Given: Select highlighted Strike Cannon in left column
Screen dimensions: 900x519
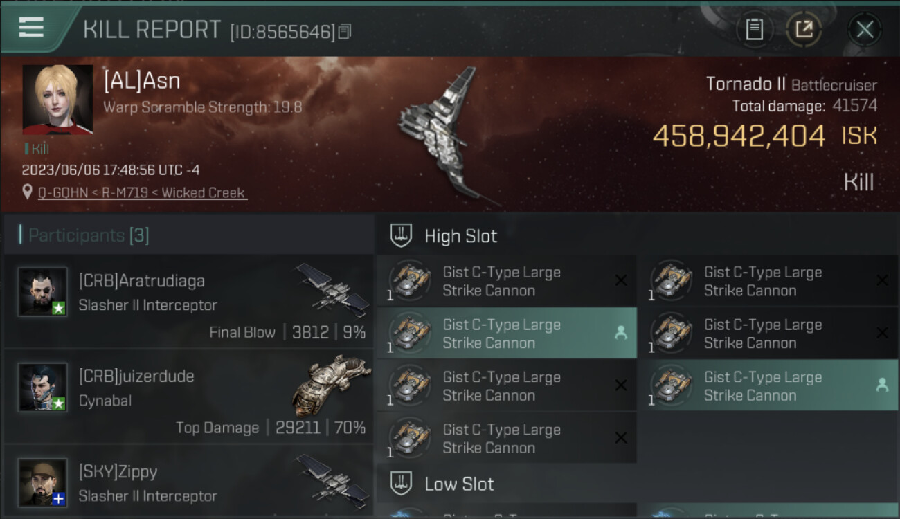Looking at the screenshot, I should coord(507,333).
